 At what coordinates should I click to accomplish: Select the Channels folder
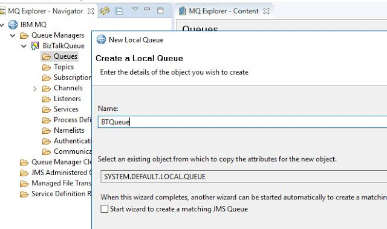click(x=68, y=88)
